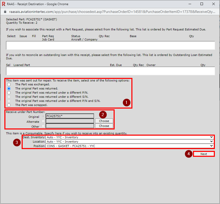Click Choose button for Other part
The width and height of the screenshot is (220, 204).
coord(104,126)
